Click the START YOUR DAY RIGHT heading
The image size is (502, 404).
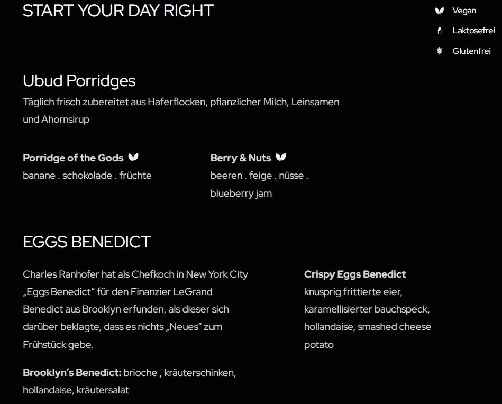pos(118,11)
